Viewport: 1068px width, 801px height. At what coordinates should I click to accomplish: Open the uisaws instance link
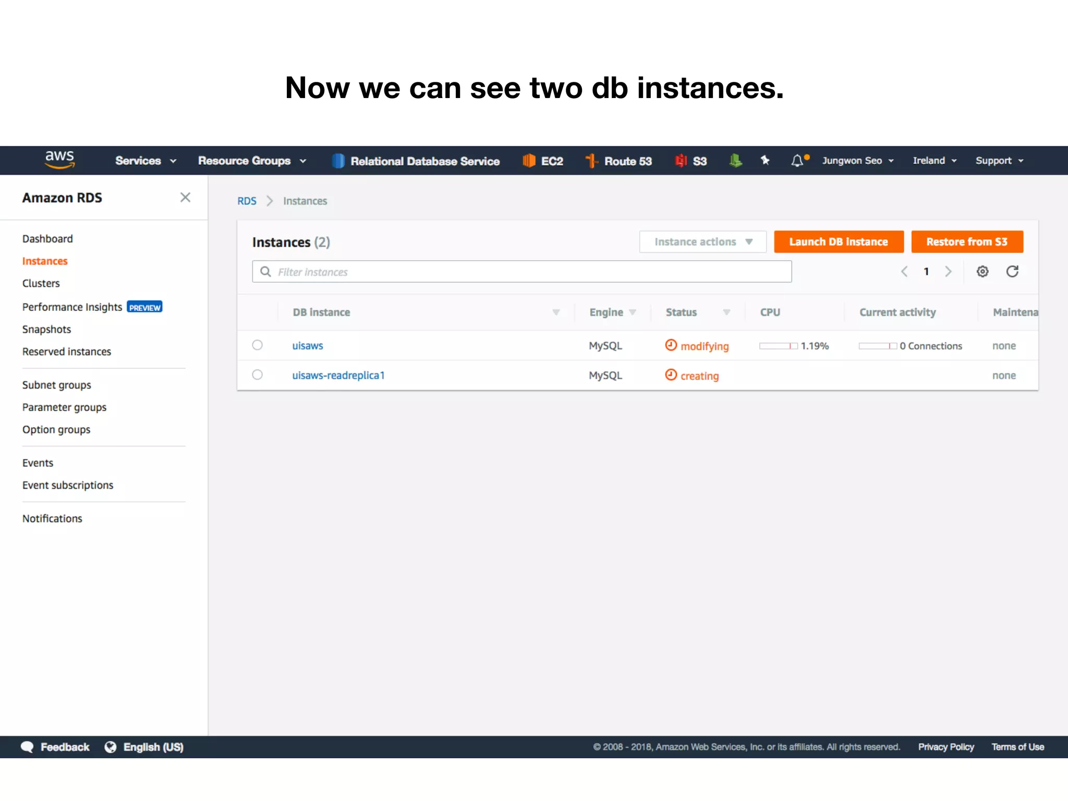click(308, 346)
